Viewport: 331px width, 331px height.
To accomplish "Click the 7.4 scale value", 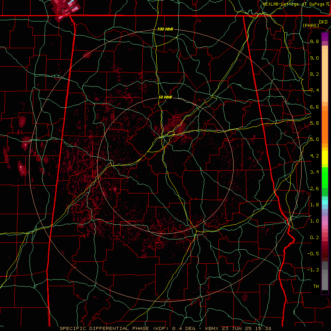I will coord(314,90).
